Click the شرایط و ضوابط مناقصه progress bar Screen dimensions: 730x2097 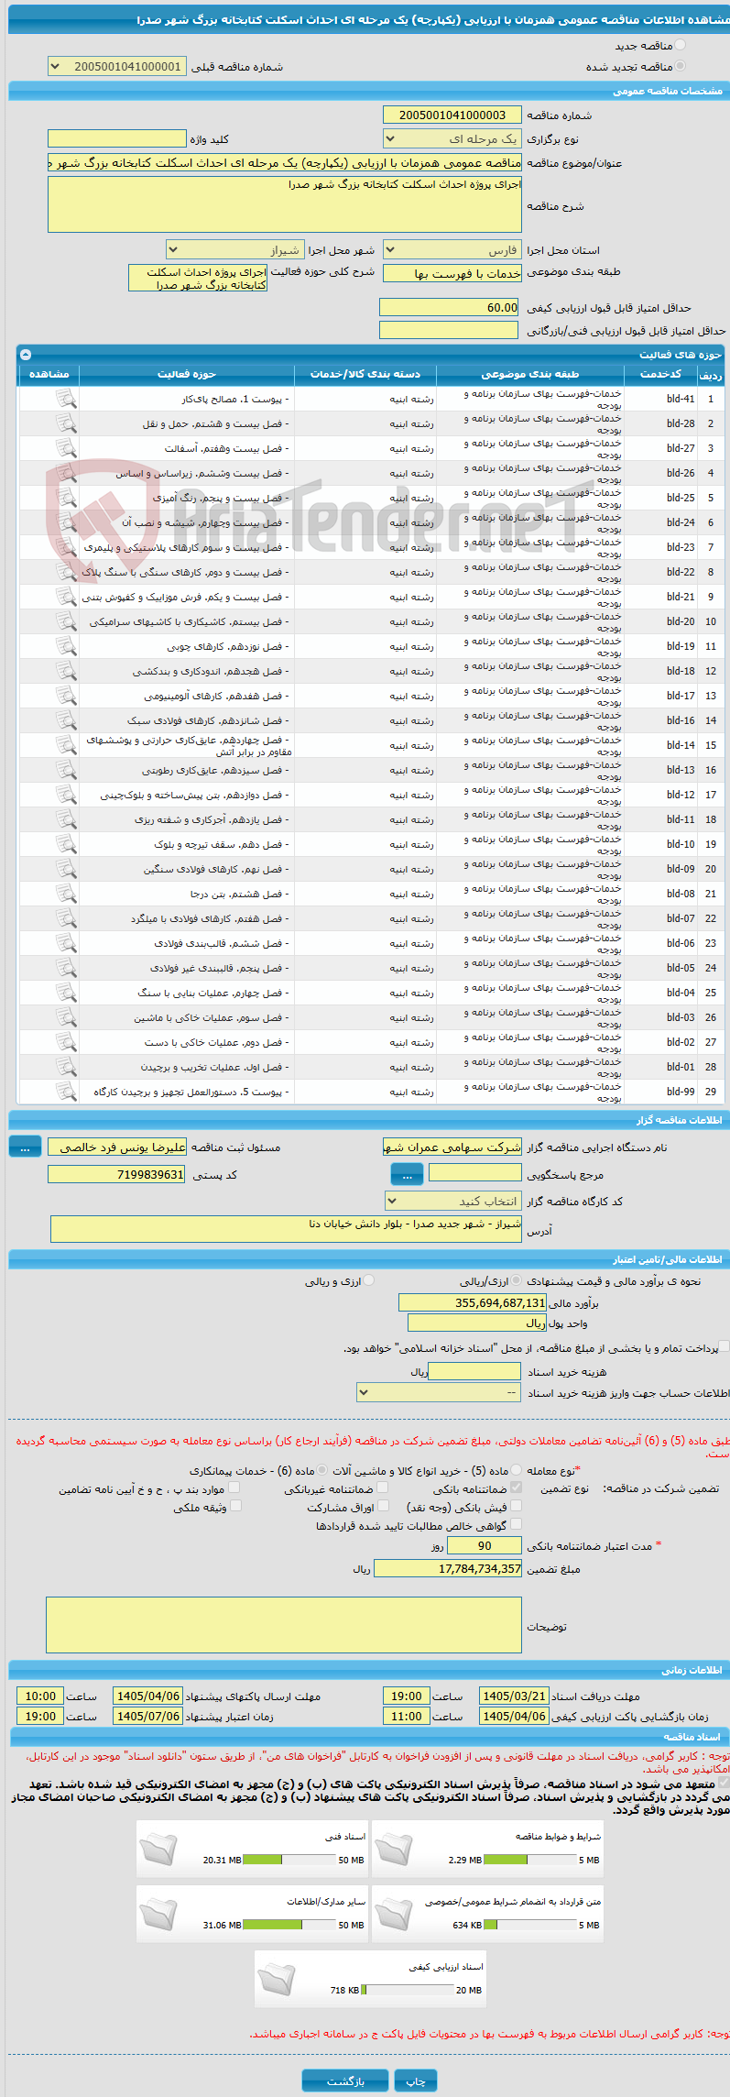(x=529, y=1860)
